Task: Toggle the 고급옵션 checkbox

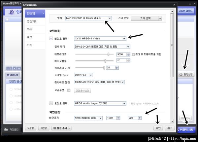Action: (69, 90)
